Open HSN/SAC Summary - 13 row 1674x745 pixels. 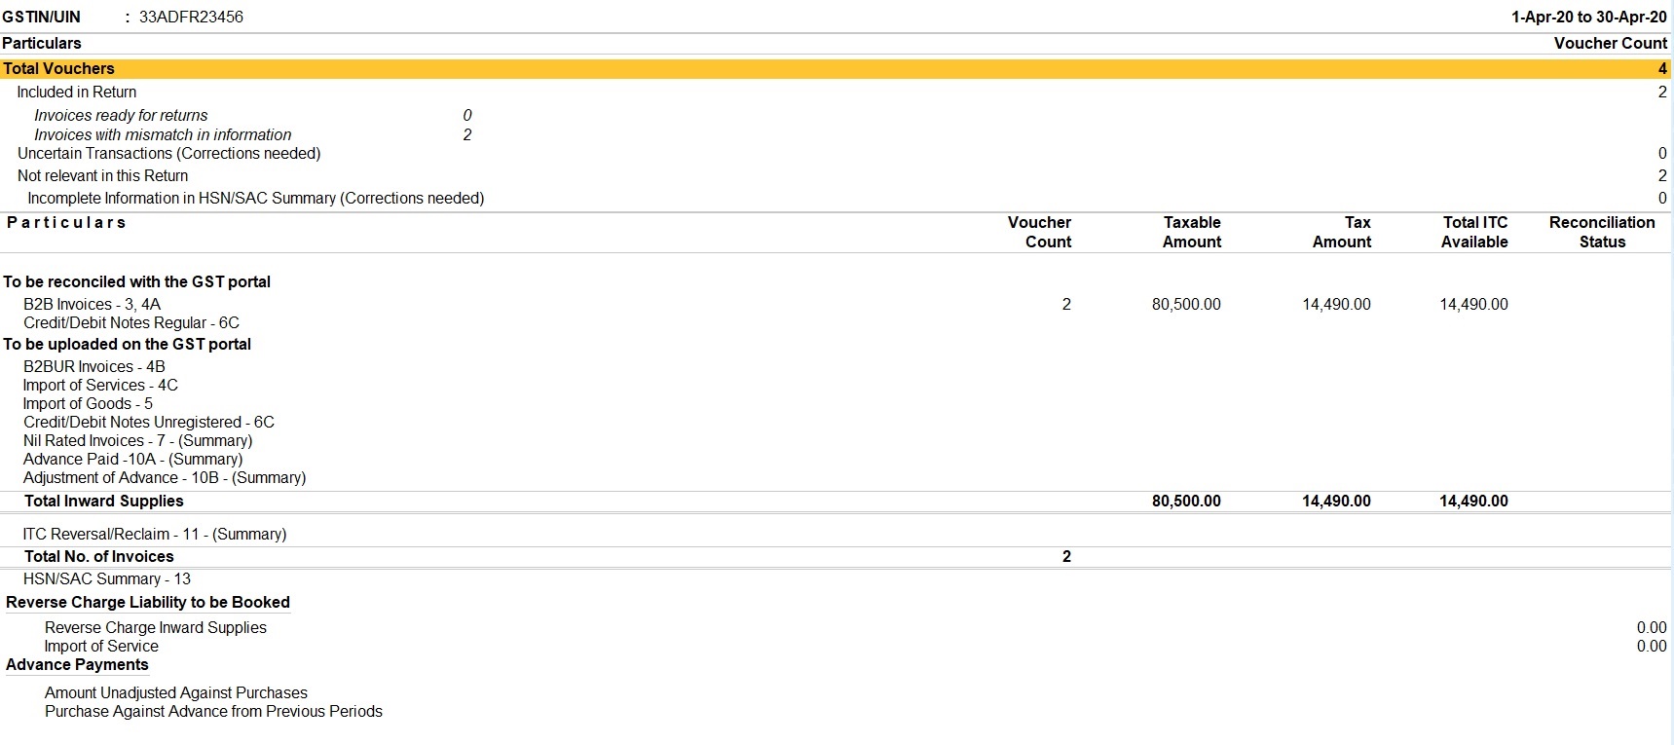[x=107, y=578]
